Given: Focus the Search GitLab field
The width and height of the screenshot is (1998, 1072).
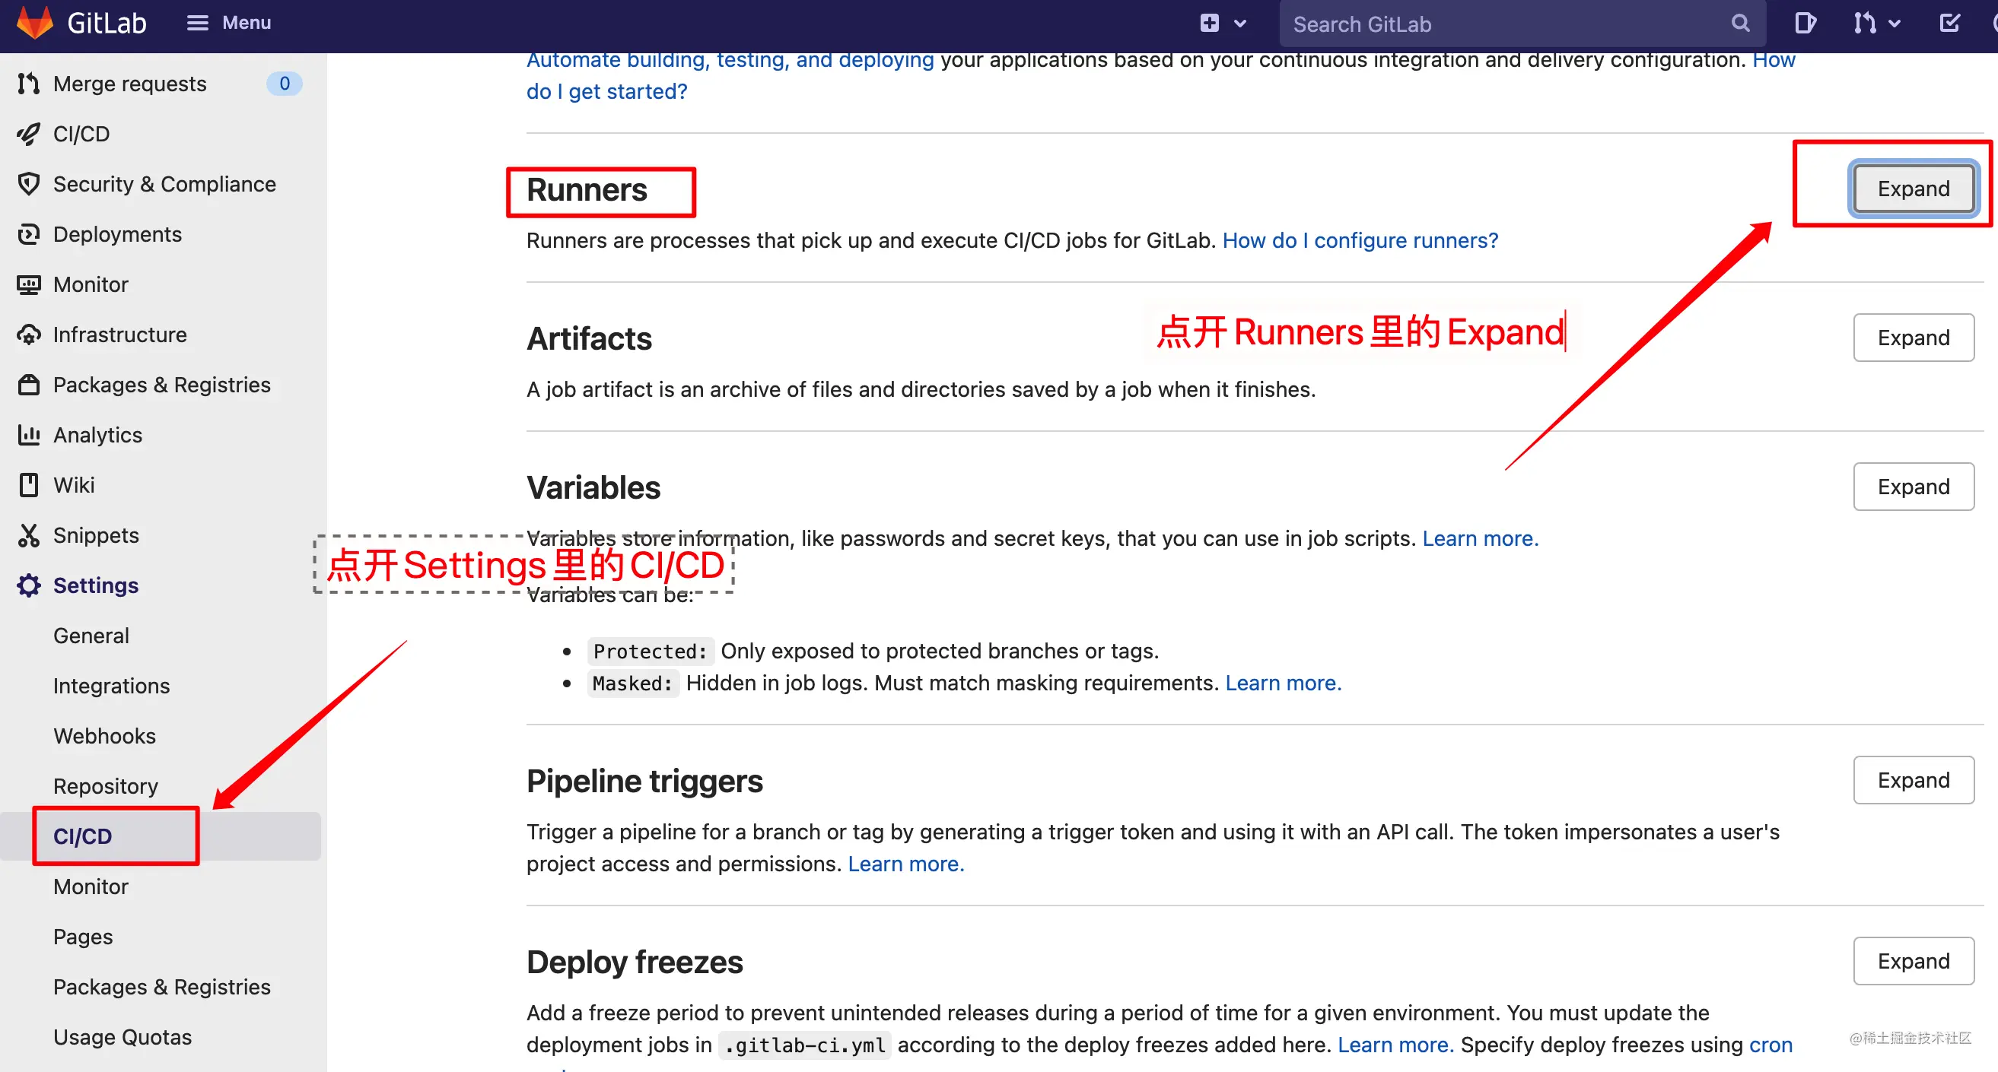Looking at the screenshot, I should [1522, 24].
